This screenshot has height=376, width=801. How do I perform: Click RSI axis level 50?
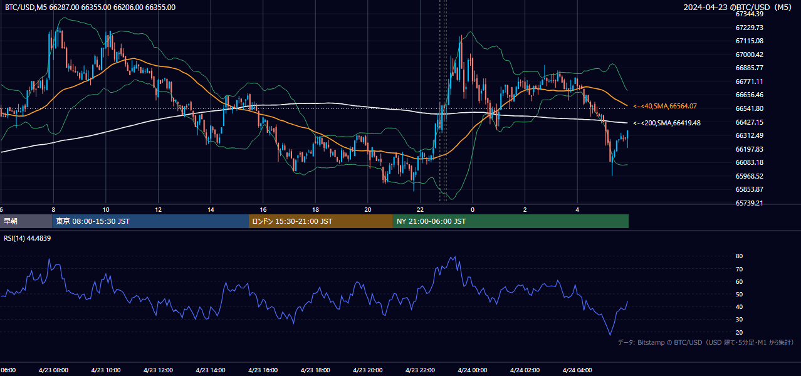[x=740, y=294]
